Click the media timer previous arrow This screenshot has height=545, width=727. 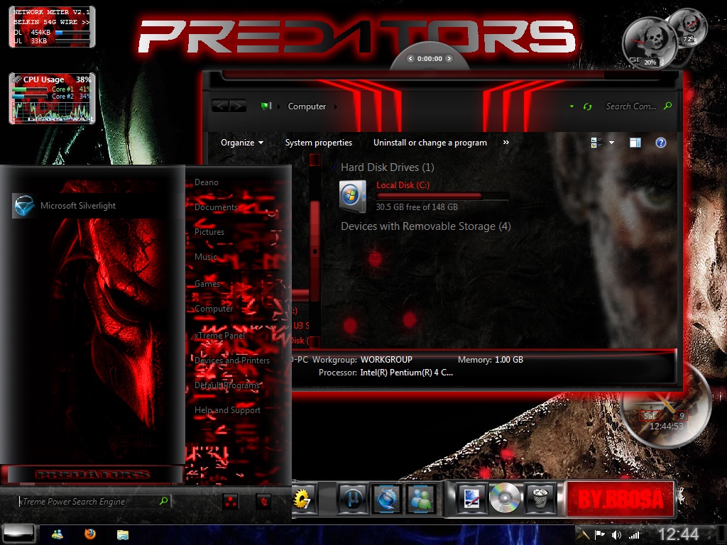(410, 58)
